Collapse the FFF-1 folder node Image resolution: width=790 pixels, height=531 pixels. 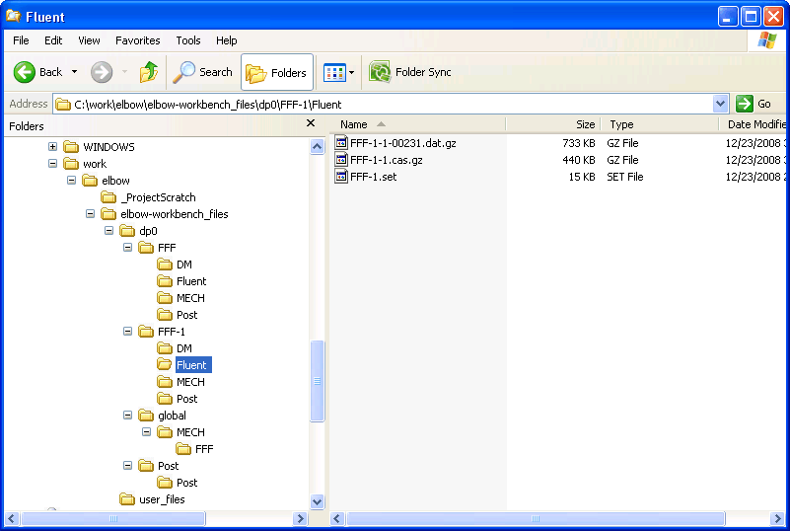[127, 332]
